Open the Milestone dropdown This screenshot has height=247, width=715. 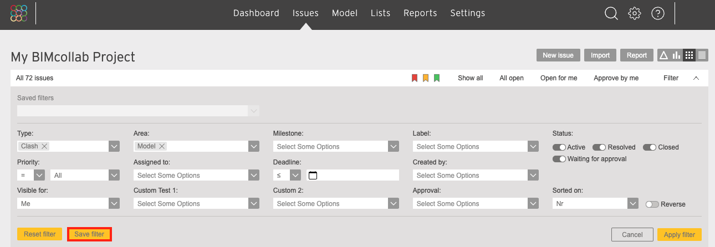click(x=336, y=146)
